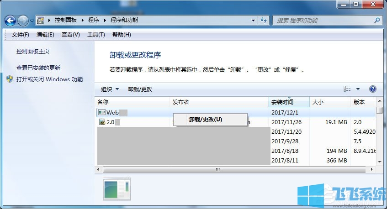Screen dimensions: 387x209
Task: Open the address bar history dropdown
Action: click(x=253, y=21)
